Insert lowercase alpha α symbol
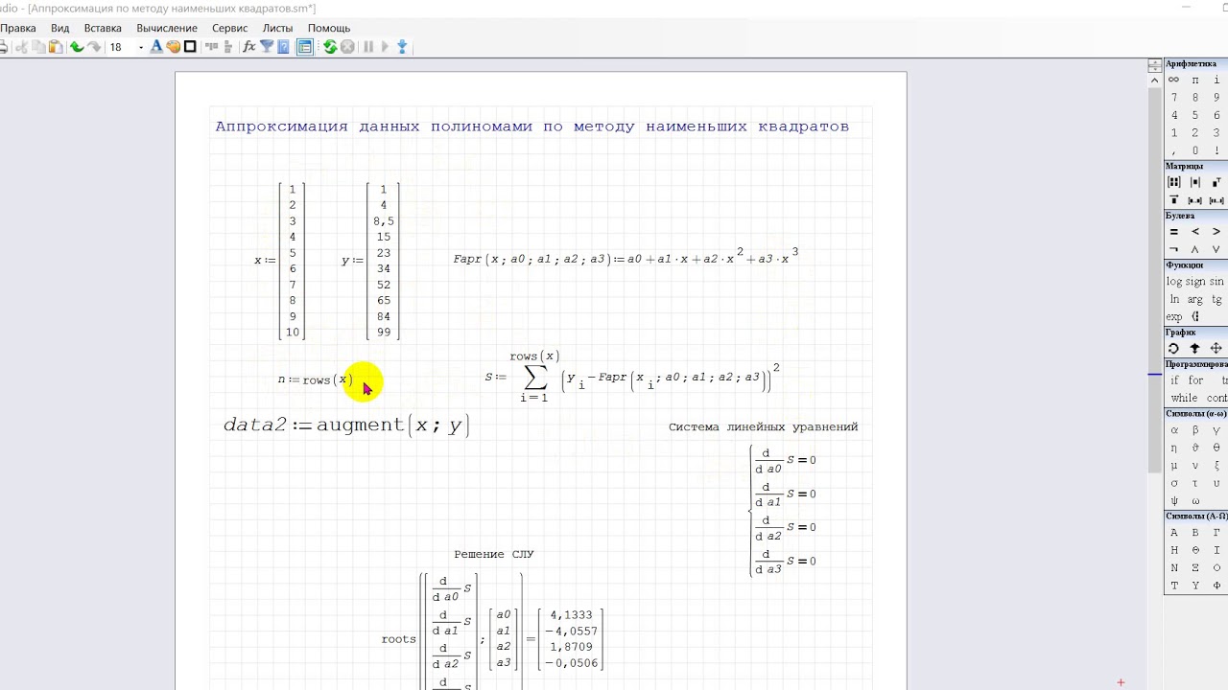The image size is (1228, 690). pos(1174,430)
